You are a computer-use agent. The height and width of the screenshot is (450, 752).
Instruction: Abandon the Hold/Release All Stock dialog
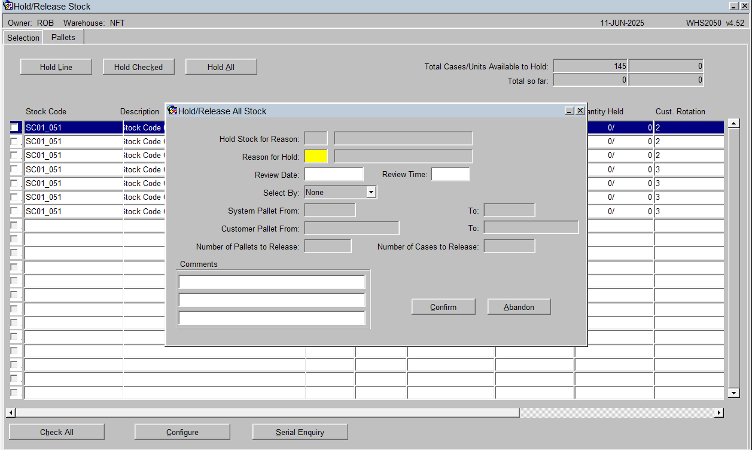pyautogui.click(x=519, y=307)
